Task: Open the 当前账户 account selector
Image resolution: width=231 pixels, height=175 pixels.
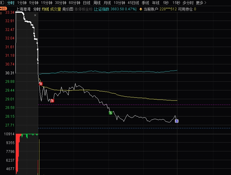Action: click(x=151, y=9)
